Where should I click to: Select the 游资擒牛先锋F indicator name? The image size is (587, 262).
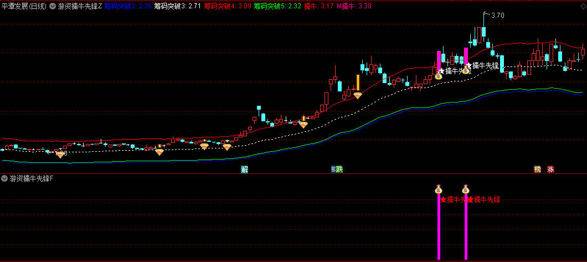(x=31, y=178)
